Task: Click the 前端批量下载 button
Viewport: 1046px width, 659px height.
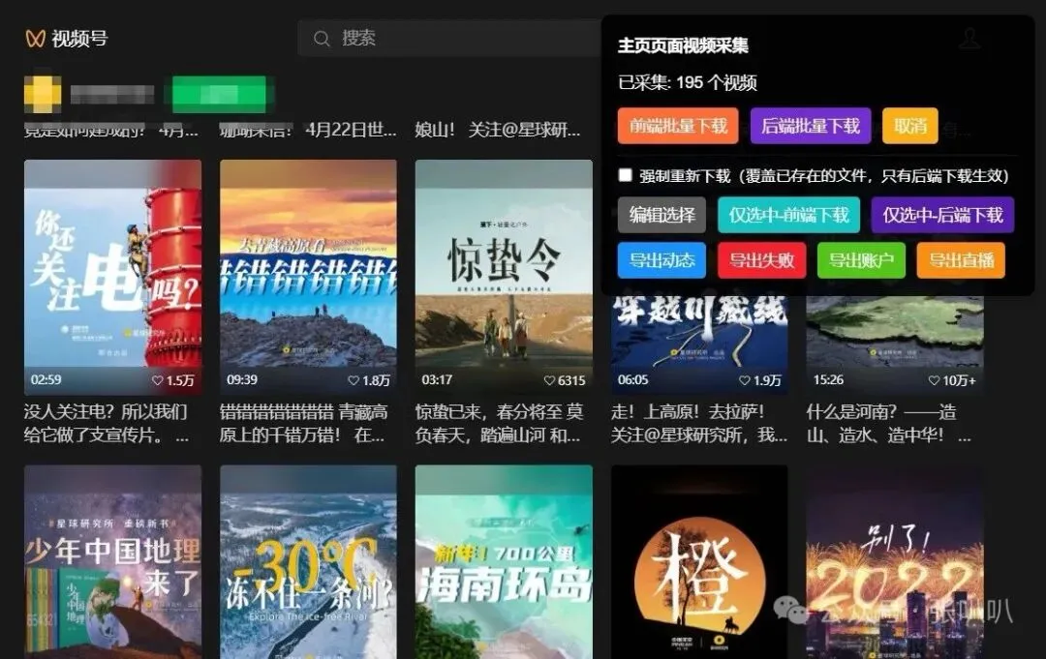Action: [678, 126]
